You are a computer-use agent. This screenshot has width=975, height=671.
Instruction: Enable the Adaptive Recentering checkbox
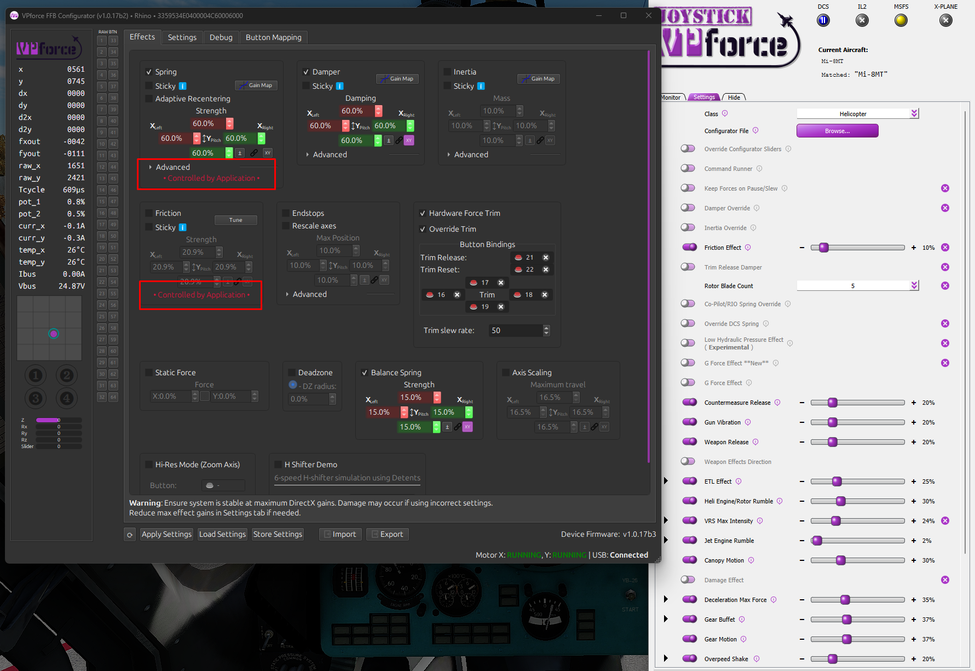tap(149, 99)
